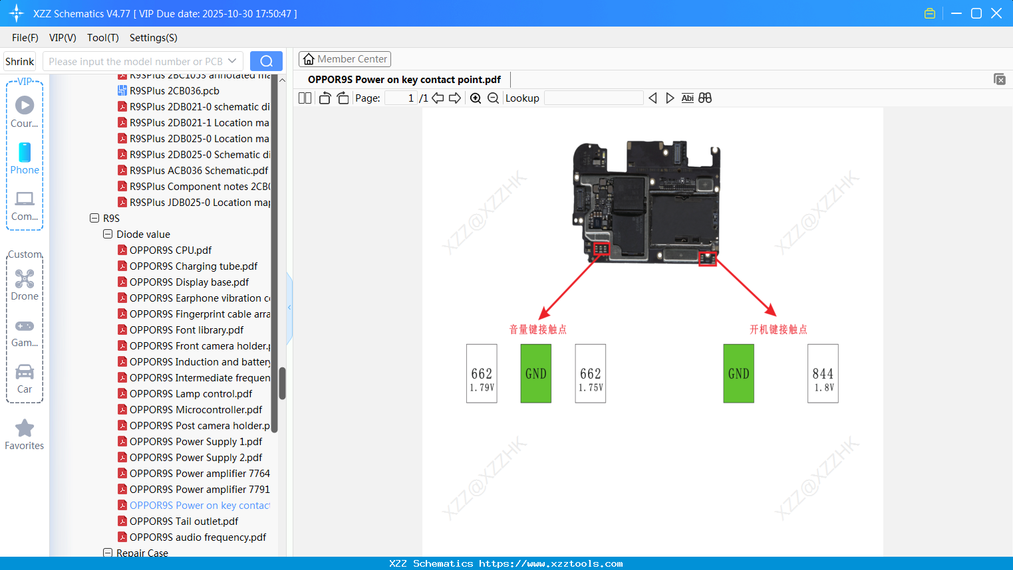This screenshot has width=1013, height=570.
Task: Collapse the Diode value folder
Action: coord(108,234)
